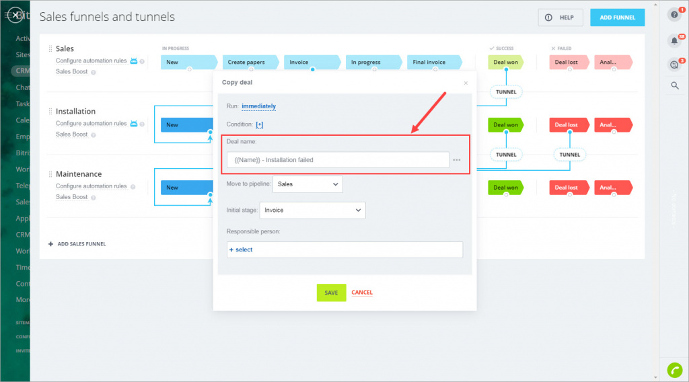Open chat messages icon in right sidebar
The width and height of the screenshot is (689, 382).
pos(674,65)
